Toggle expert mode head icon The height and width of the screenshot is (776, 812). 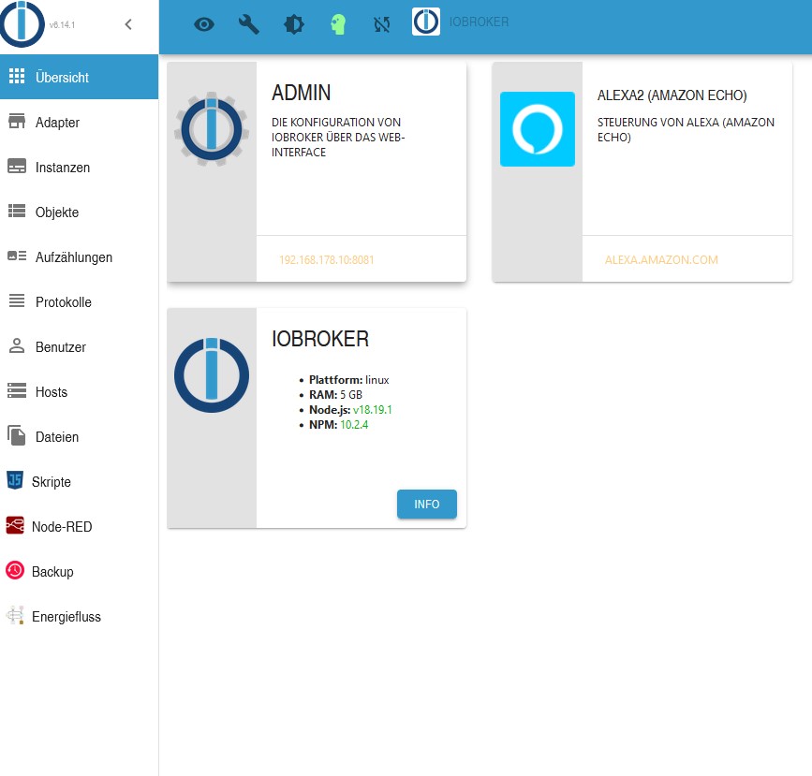(338, 24)
